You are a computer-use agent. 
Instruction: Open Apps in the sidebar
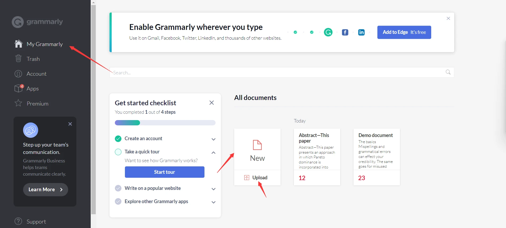point(33,89)
